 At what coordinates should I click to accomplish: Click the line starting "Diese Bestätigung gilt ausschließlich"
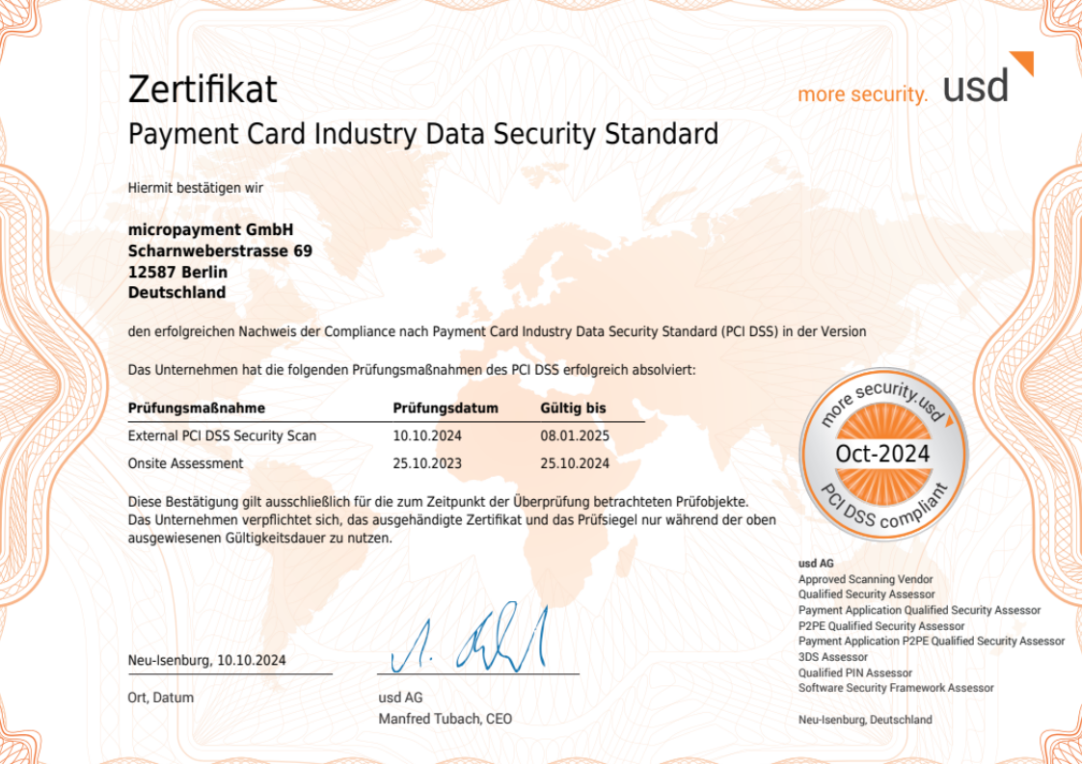click(438, 502)
